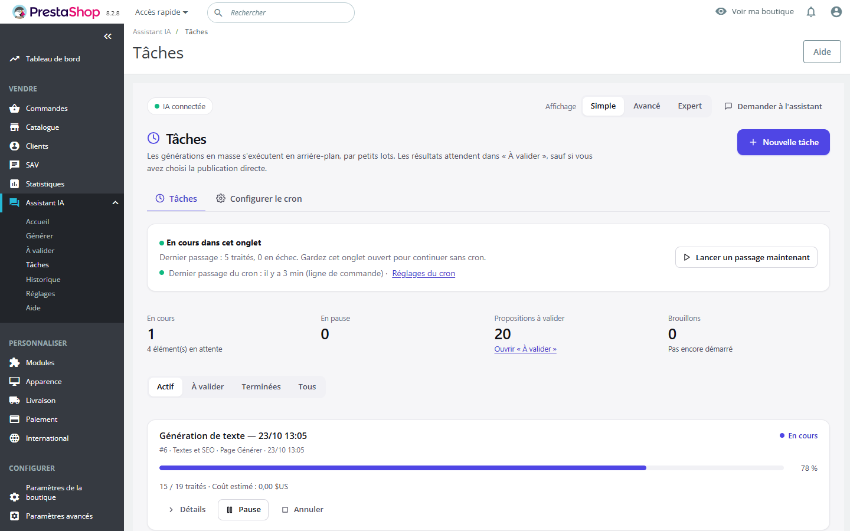Click the Commandes basket icon
The width and height of the screenshot is (850, 531).
tap(15, 109)
